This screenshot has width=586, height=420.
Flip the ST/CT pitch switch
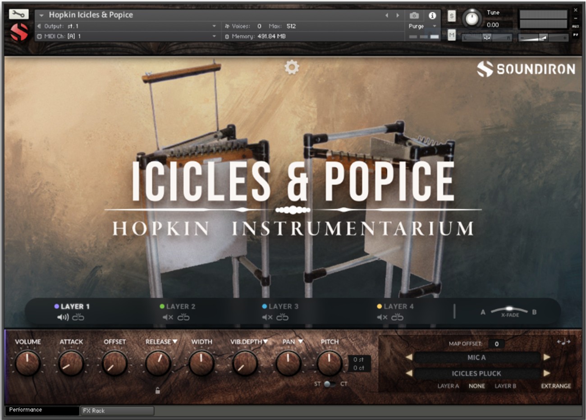330,384
